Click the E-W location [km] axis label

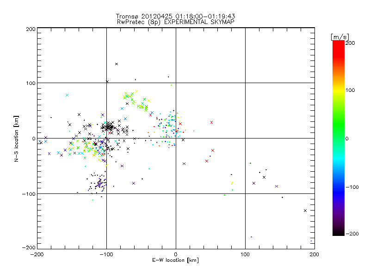(175, 260)
